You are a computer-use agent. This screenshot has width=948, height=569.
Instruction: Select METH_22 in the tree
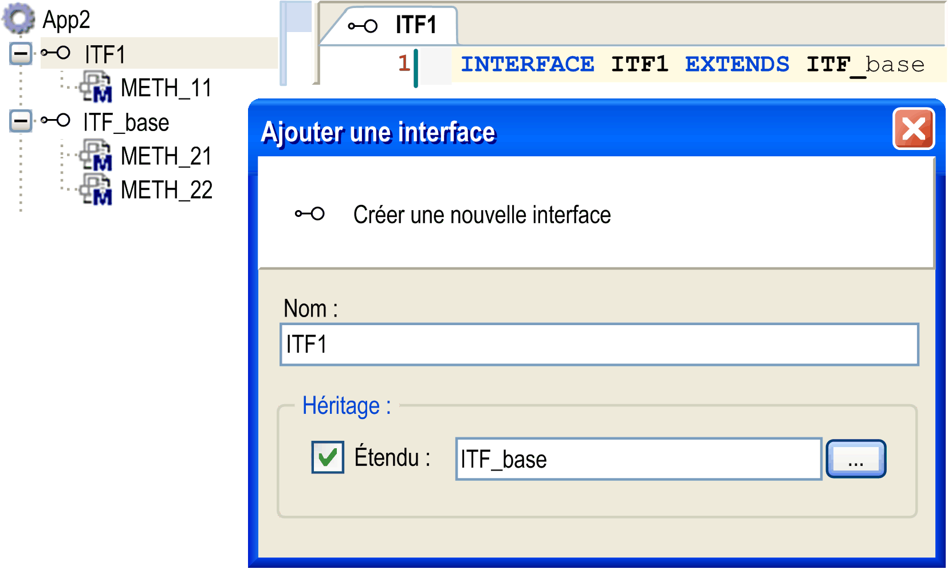pos(167,190)
